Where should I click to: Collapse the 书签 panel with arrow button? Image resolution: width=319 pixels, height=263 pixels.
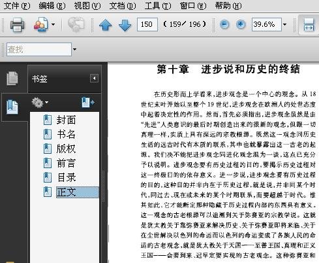(x=94, y=78)
